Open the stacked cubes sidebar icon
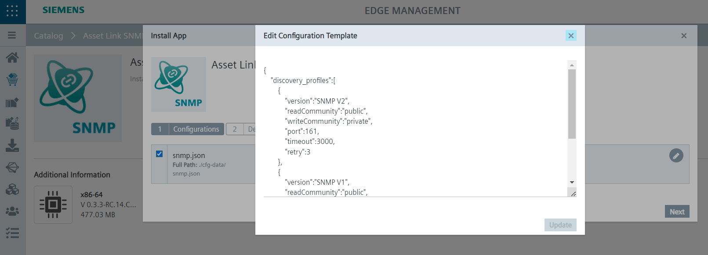Image resolution: width=708 pixels, height=255 pixels. [12, 189]
